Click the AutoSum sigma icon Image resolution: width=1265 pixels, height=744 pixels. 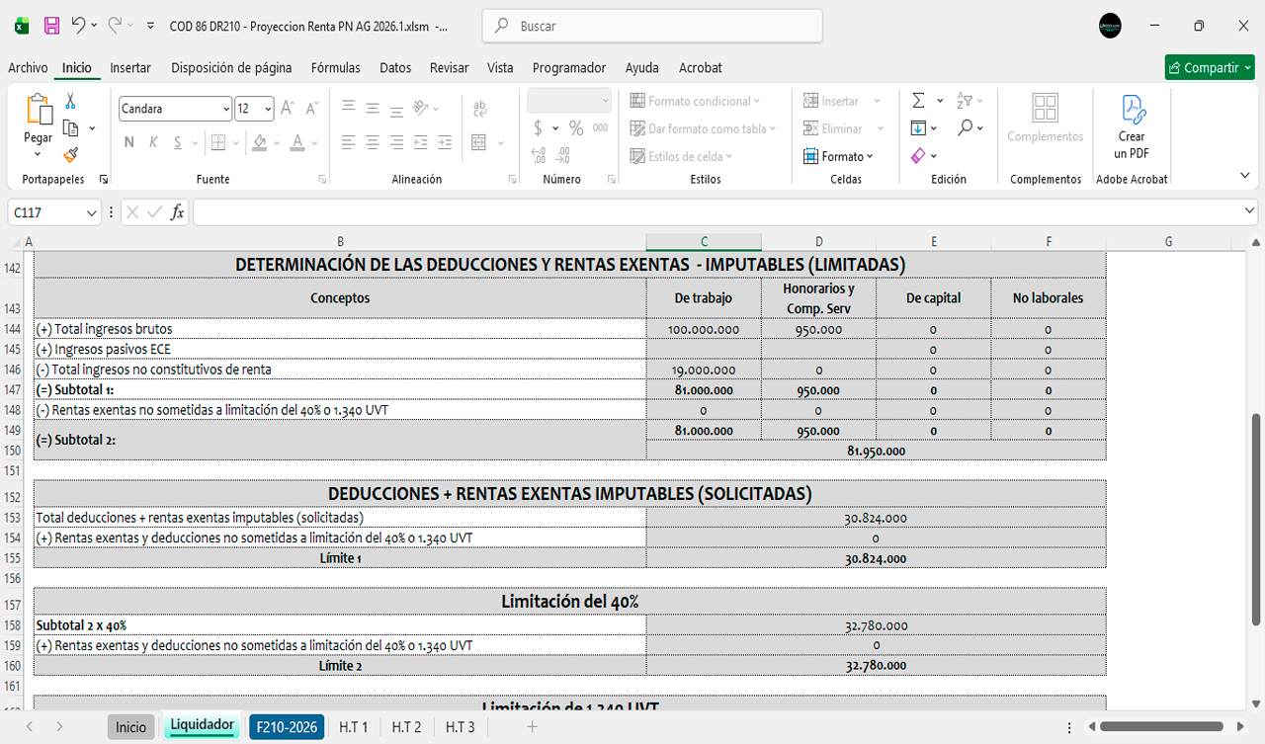918,101
